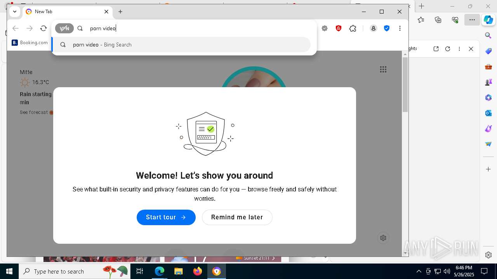Go back with the left arrow
This screenshot has width=497, height=279.
click(16, 28)
